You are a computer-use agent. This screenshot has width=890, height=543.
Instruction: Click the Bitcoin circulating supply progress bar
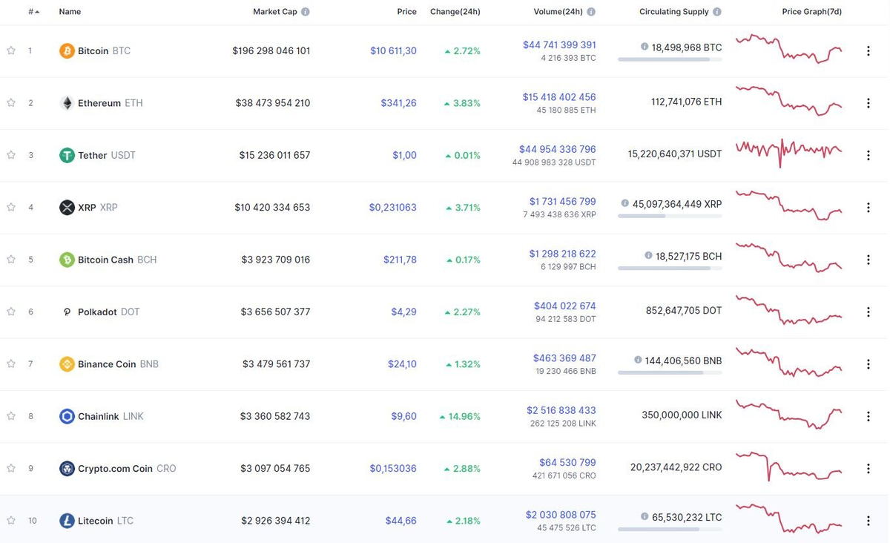pos(669,59)
